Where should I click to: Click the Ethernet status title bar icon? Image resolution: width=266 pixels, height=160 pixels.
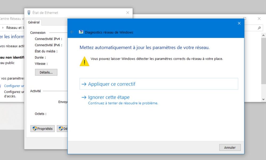pyautogui.click(x=29, y=12)
